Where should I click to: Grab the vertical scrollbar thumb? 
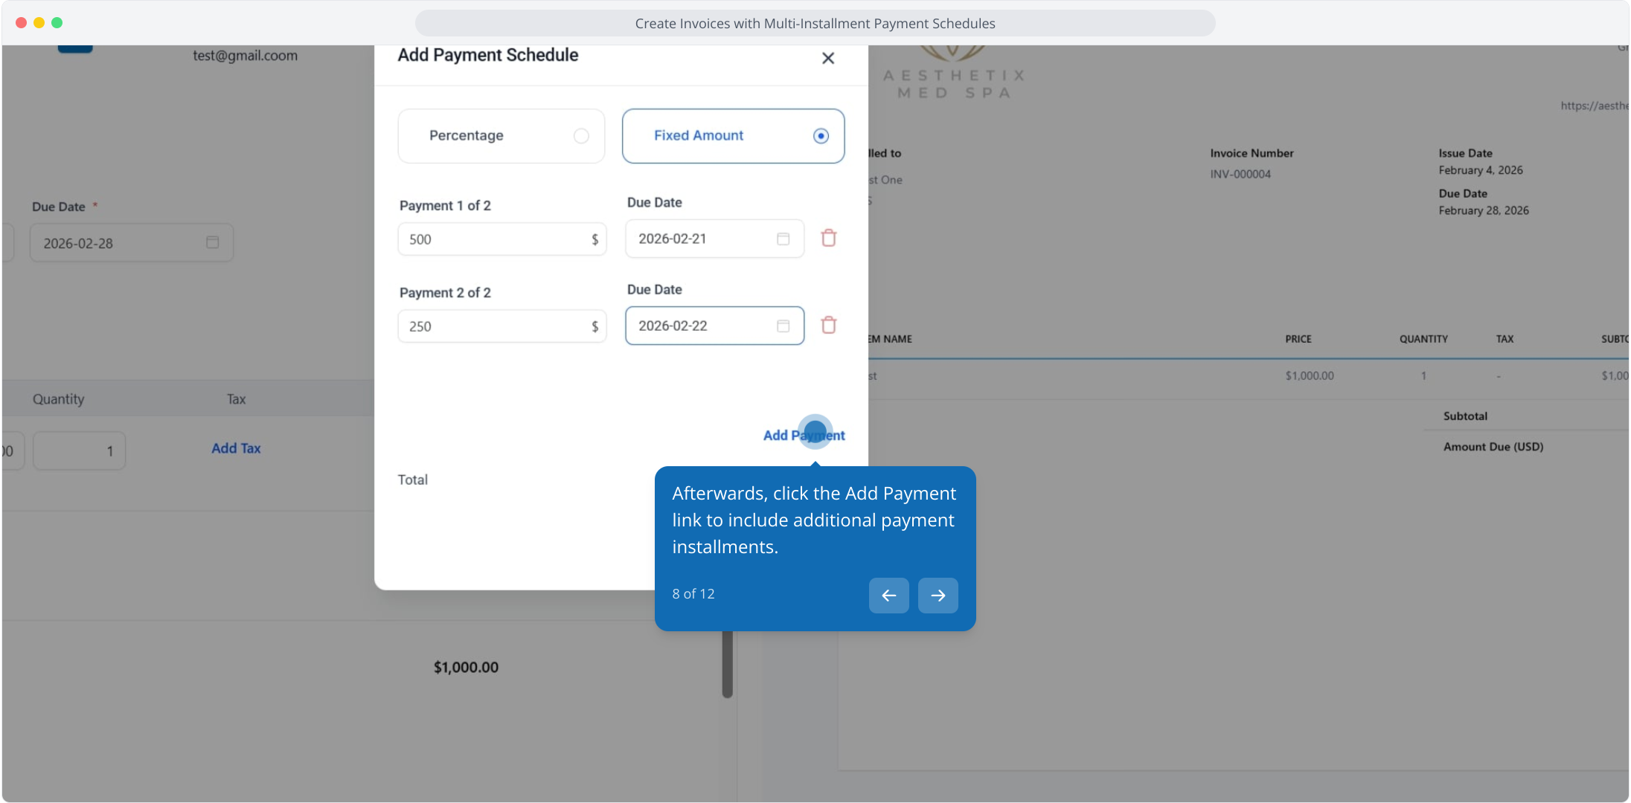[727, 663]
